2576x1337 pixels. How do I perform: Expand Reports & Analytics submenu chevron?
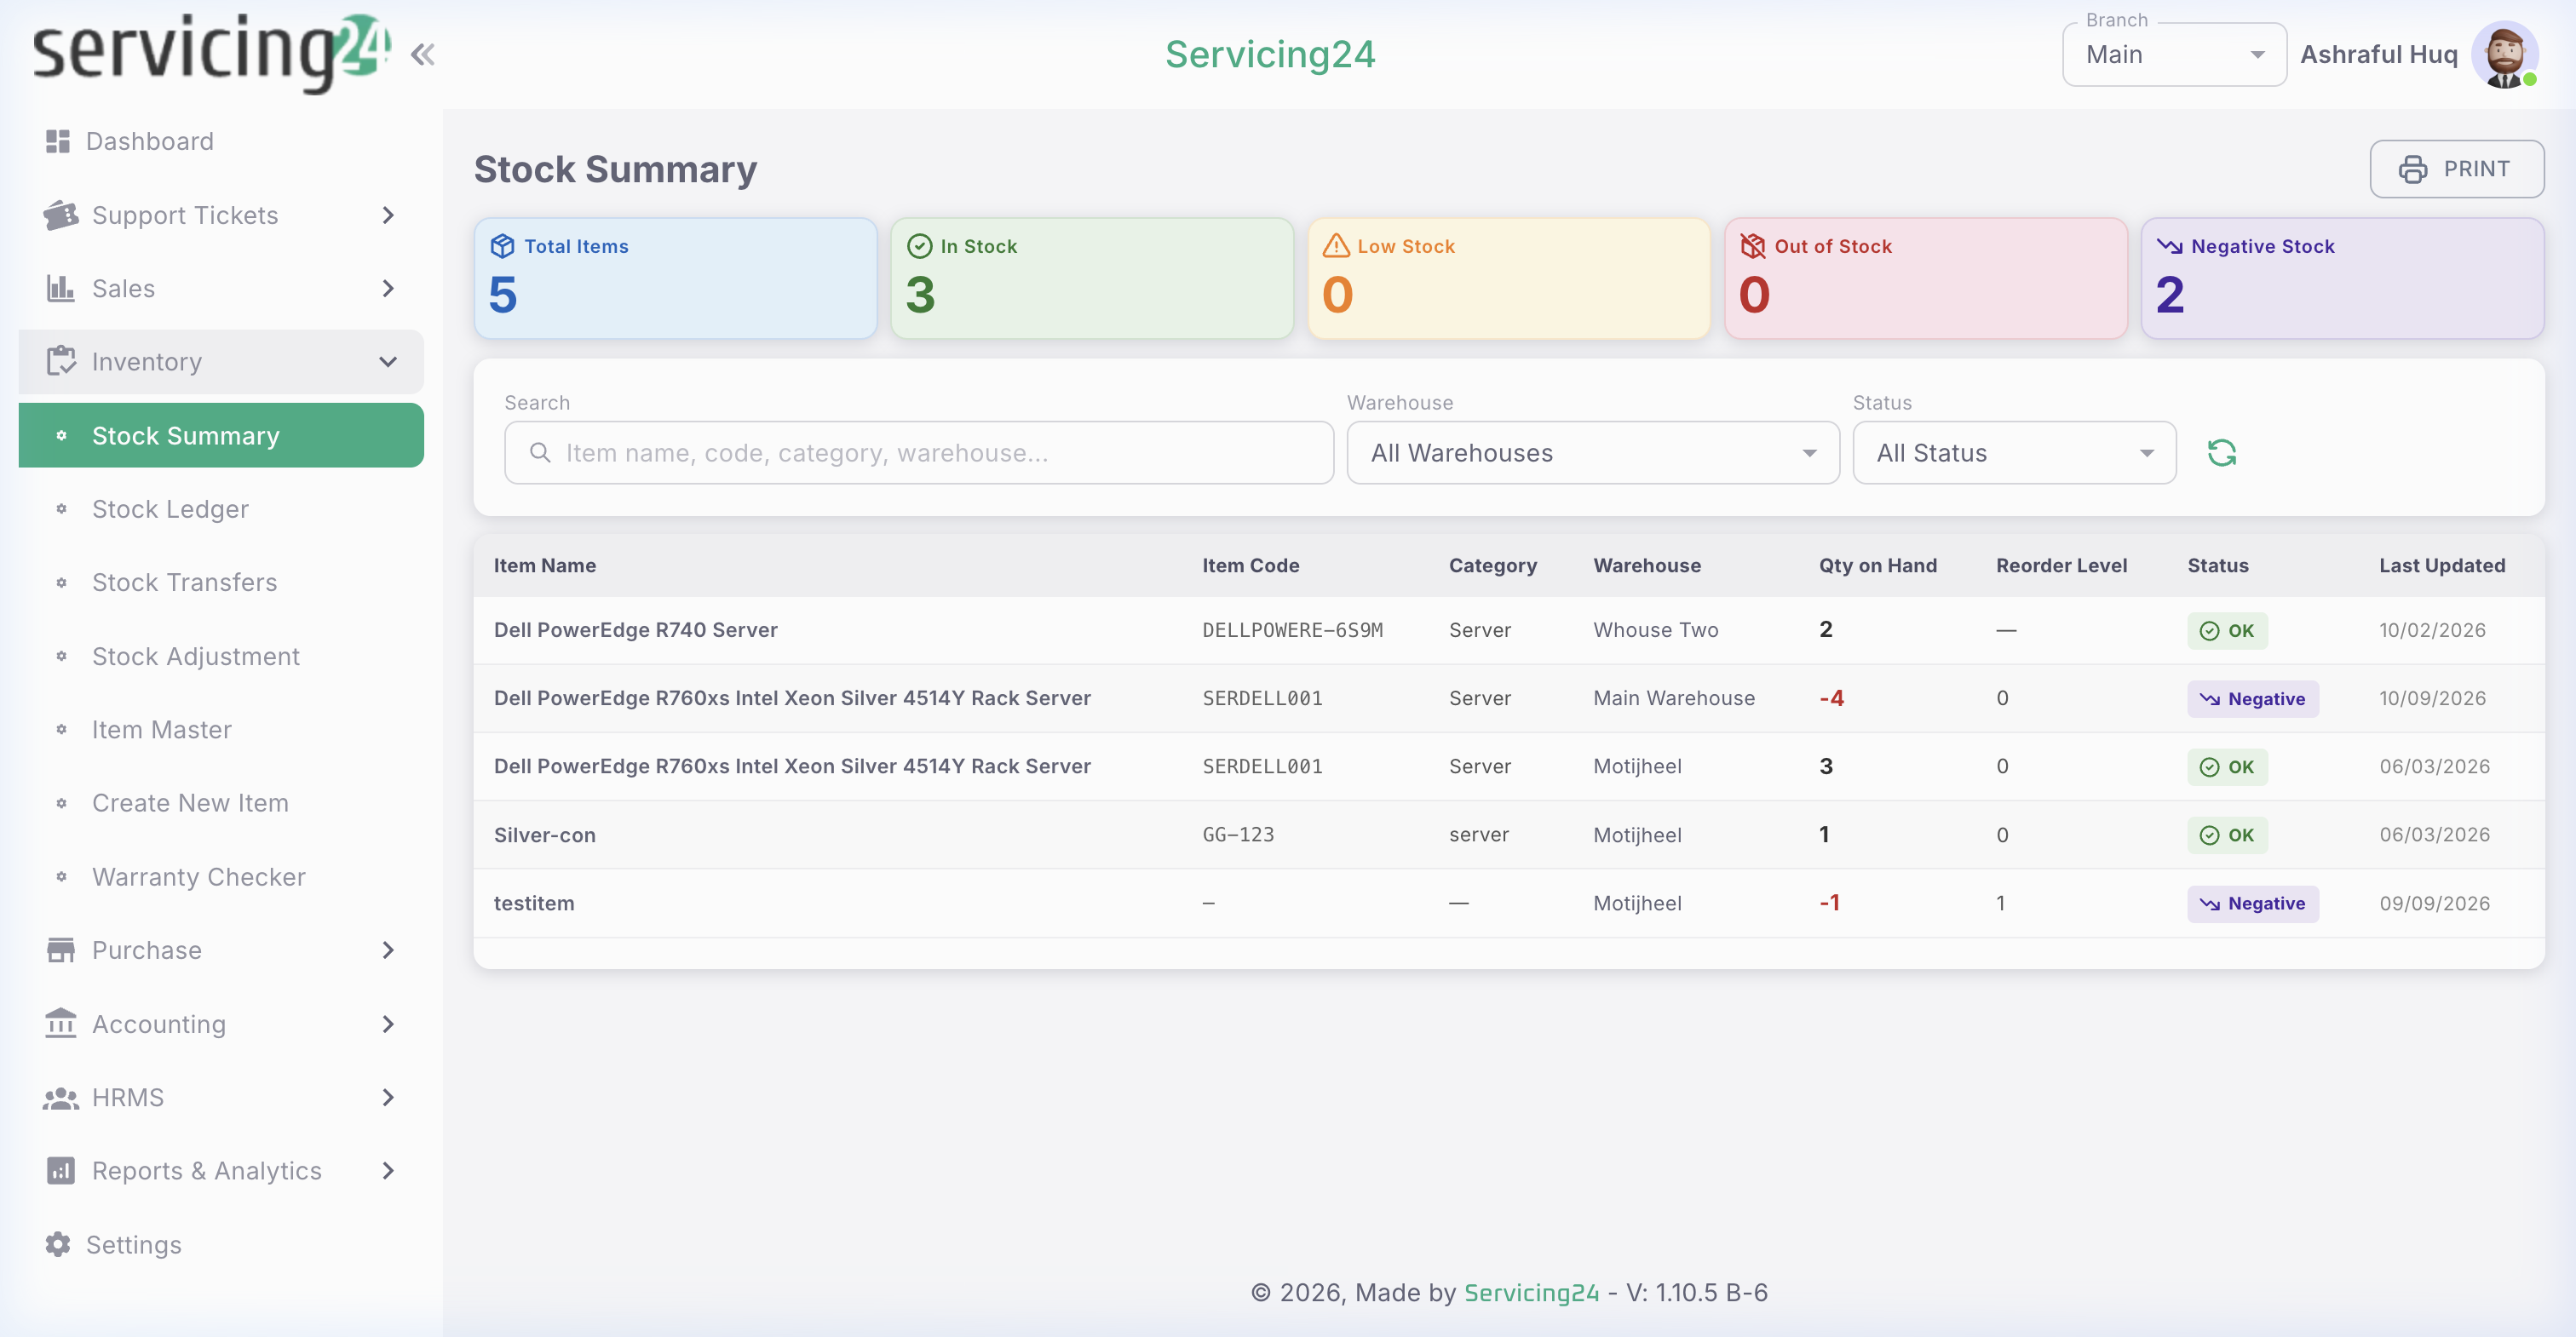[388, 1171]
